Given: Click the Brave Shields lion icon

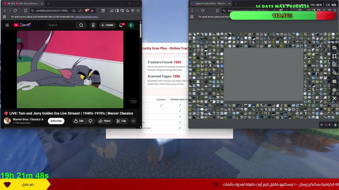Looking at the screenshot, I should [87, 11].
